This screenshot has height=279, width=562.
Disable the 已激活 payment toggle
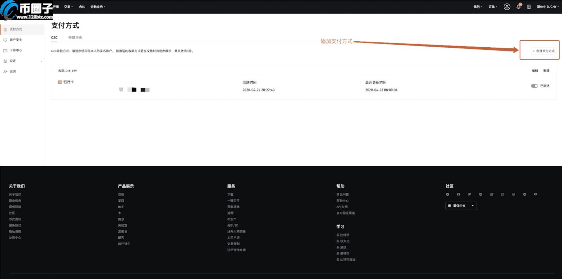534,86
